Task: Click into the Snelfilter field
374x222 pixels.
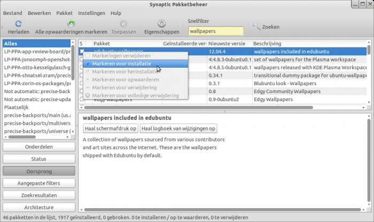Action: point(216,31)
